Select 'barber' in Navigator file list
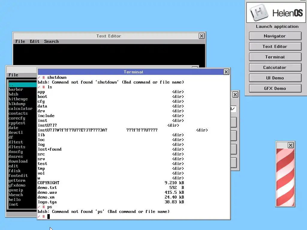This screenshot has width=307, height=230. [x=16, y=89]
